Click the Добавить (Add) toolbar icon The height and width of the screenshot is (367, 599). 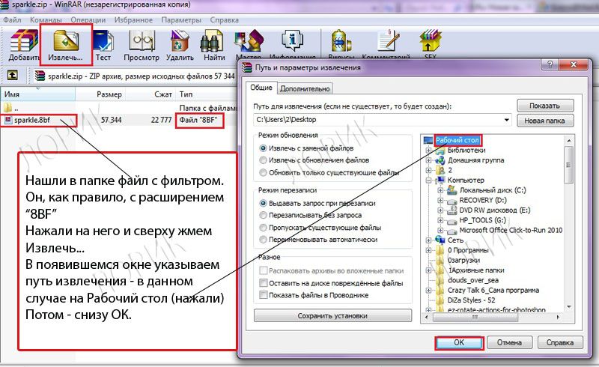(x=24, y=40)
